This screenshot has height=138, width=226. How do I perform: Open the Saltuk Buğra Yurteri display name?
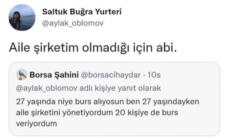(x=82, y=12)
